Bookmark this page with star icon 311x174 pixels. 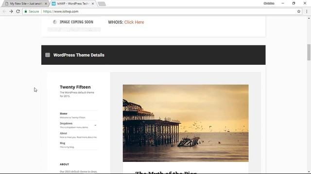click(299, 12)
